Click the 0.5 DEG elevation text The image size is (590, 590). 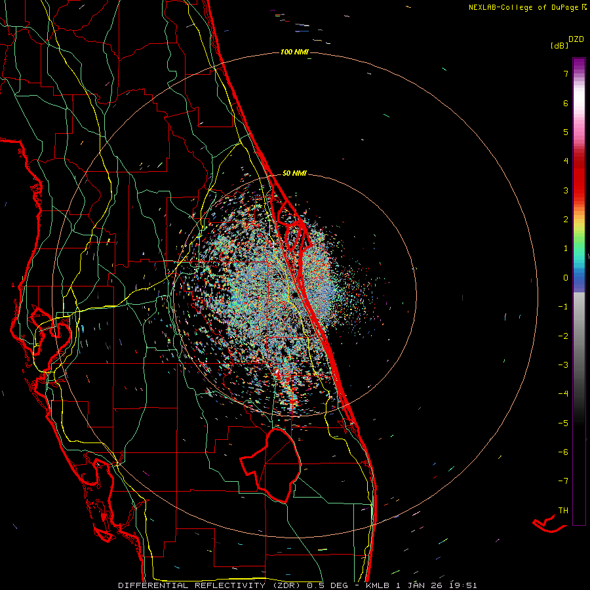[x=329, y=585]
